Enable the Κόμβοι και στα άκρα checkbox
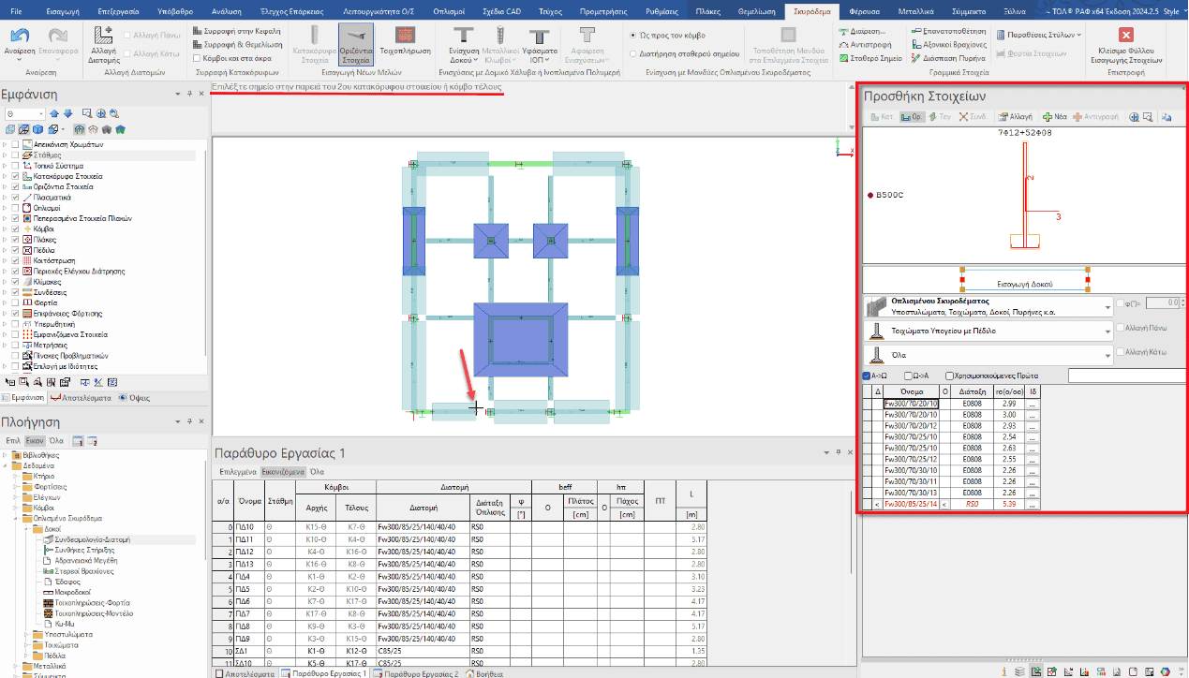 pos(196,58)
